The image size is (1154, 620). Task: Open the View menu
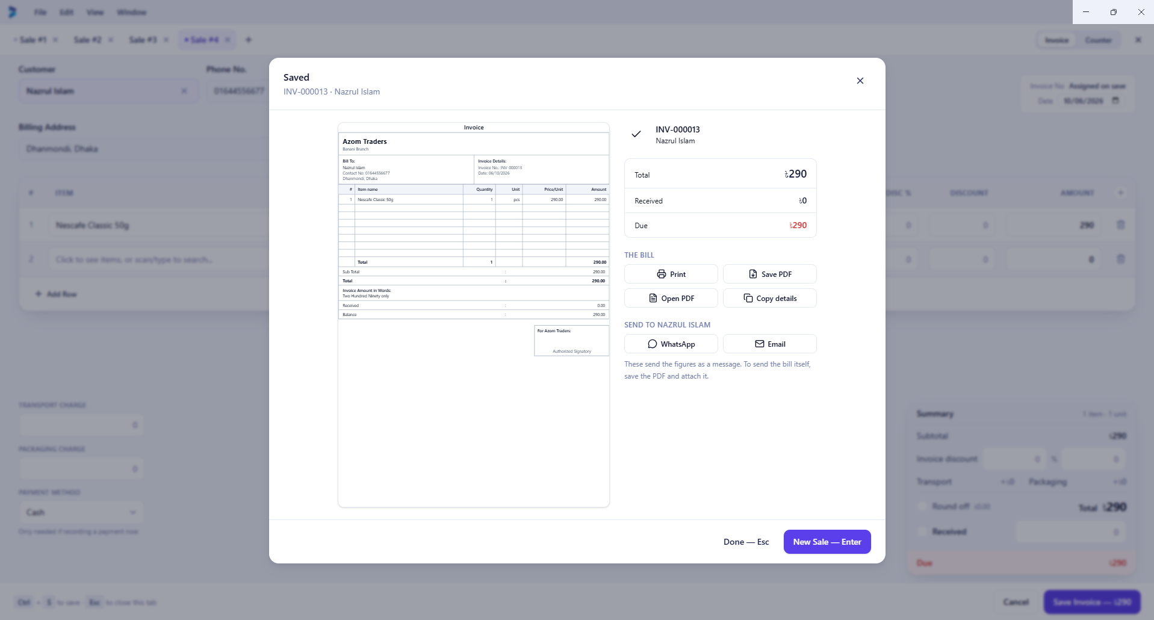(95, 12)
